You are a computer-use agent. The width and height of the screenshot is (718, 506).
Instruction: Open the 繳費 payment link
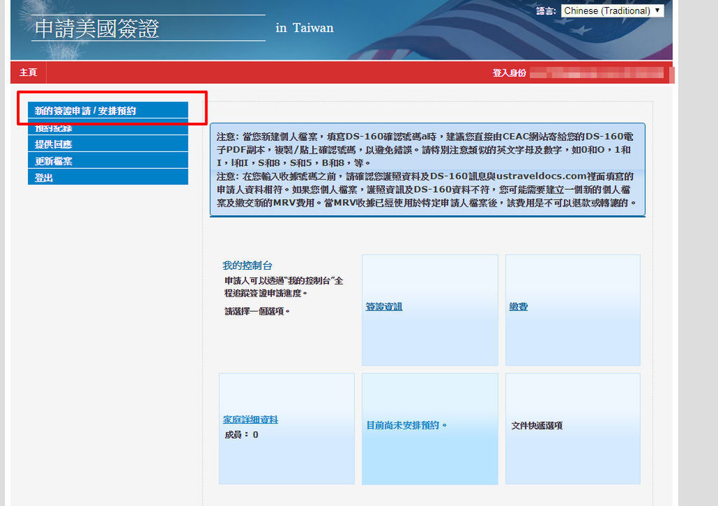coord(518,306)
